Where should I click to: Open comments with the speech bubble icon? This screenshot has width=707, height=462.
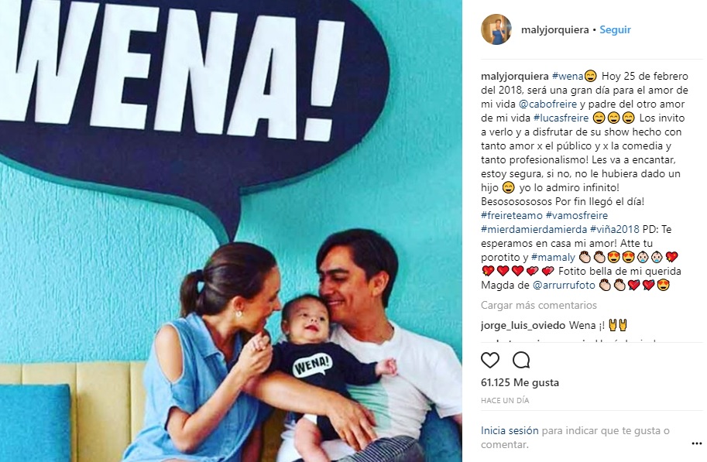521,360
